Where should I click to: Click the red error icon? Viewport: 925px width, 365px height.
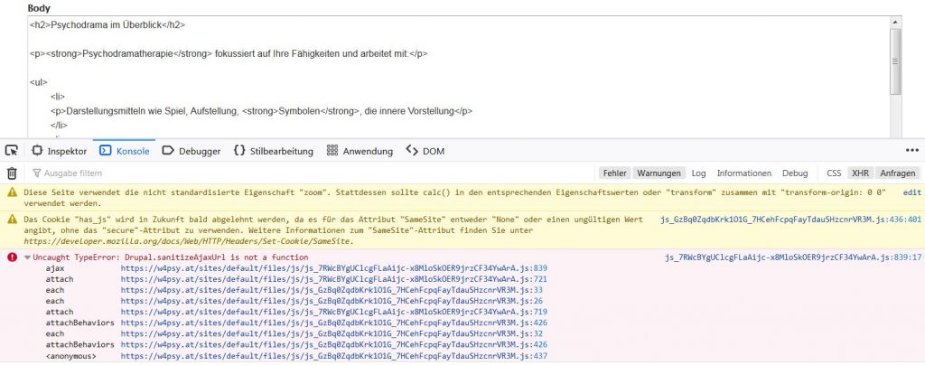click(x=12, y=257)
